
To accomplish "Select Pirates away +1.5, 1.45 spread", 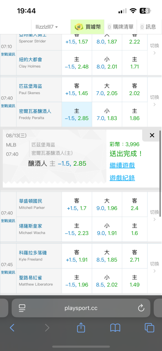I will pos(77,90).
